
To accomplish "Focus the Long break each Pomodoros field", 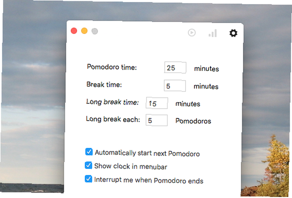I will (x=157, y=120).
